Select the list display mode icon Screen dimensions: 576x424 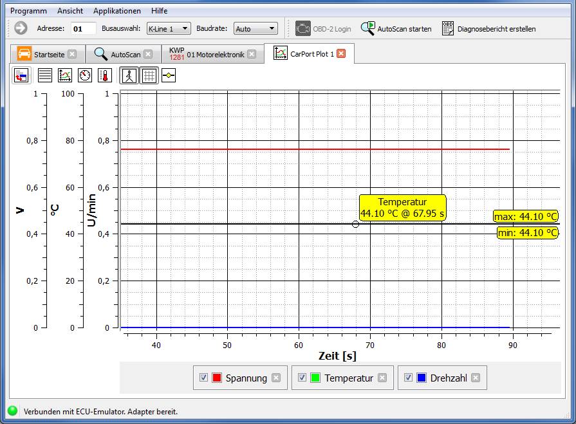44,75
